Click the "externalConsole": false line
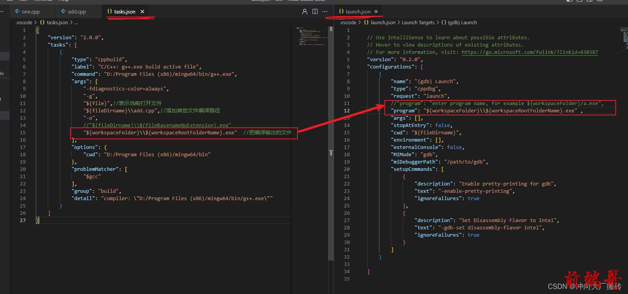 [428, 147]
